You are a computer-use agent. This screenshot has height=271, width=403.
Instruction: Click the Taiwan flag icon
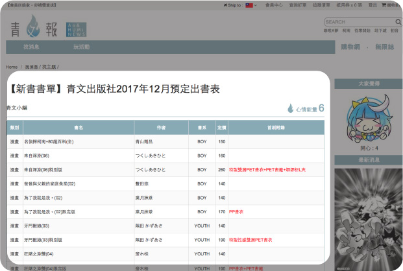[249, 5]
